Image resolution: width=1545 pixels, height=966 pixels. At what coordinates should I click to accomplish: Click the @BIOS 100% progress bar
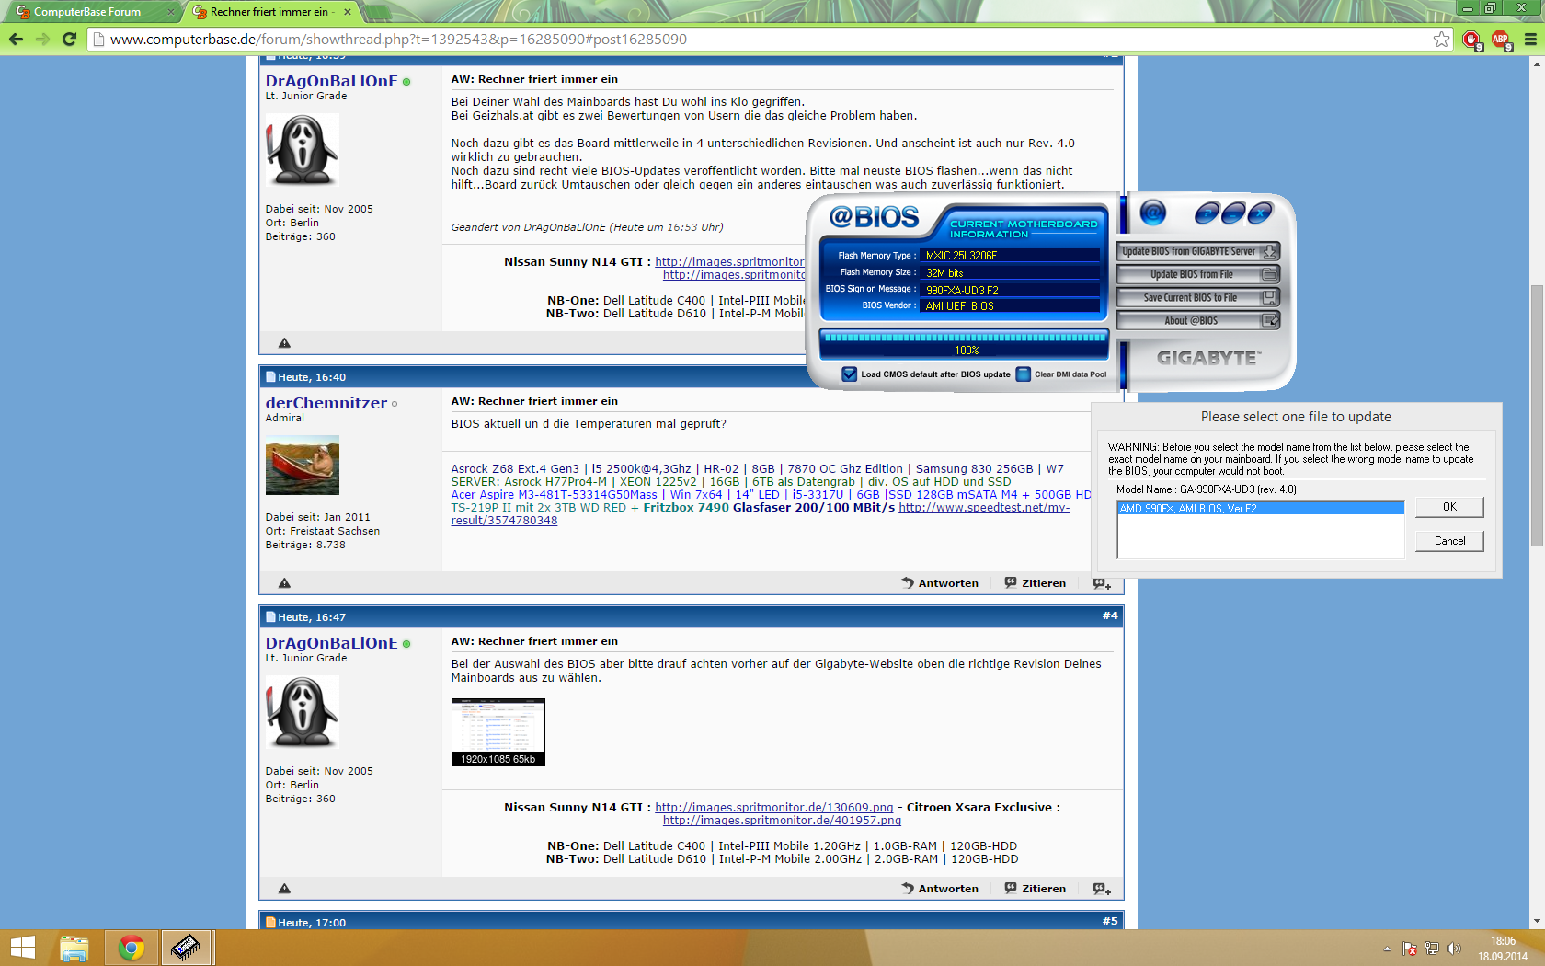[x=964, y=343]
